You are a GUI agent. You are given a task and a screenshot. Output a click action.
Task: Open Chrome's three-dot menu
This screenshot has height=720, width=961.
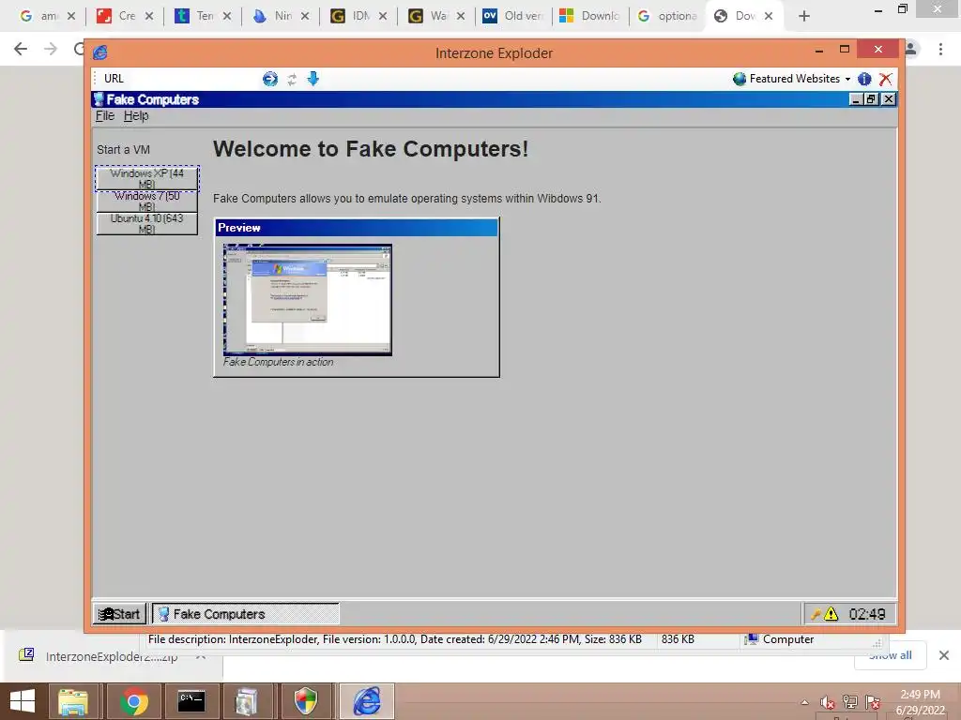pyautogui.click(x=940, y=49)
